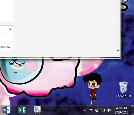Image resolution: width=134 pixels, height=115 pixels.
Task: Open Word from the taskbar
Action: pos(6,110)
